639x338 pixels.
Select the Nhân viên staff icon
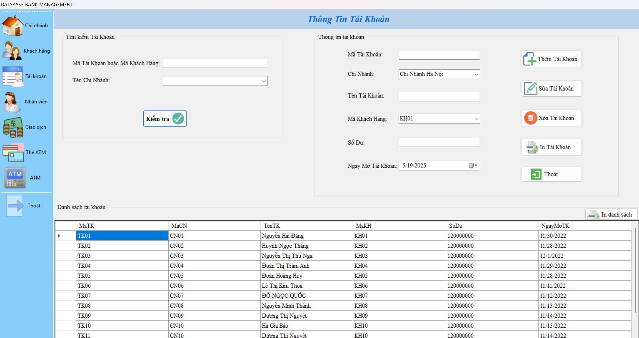click(12, 102)
